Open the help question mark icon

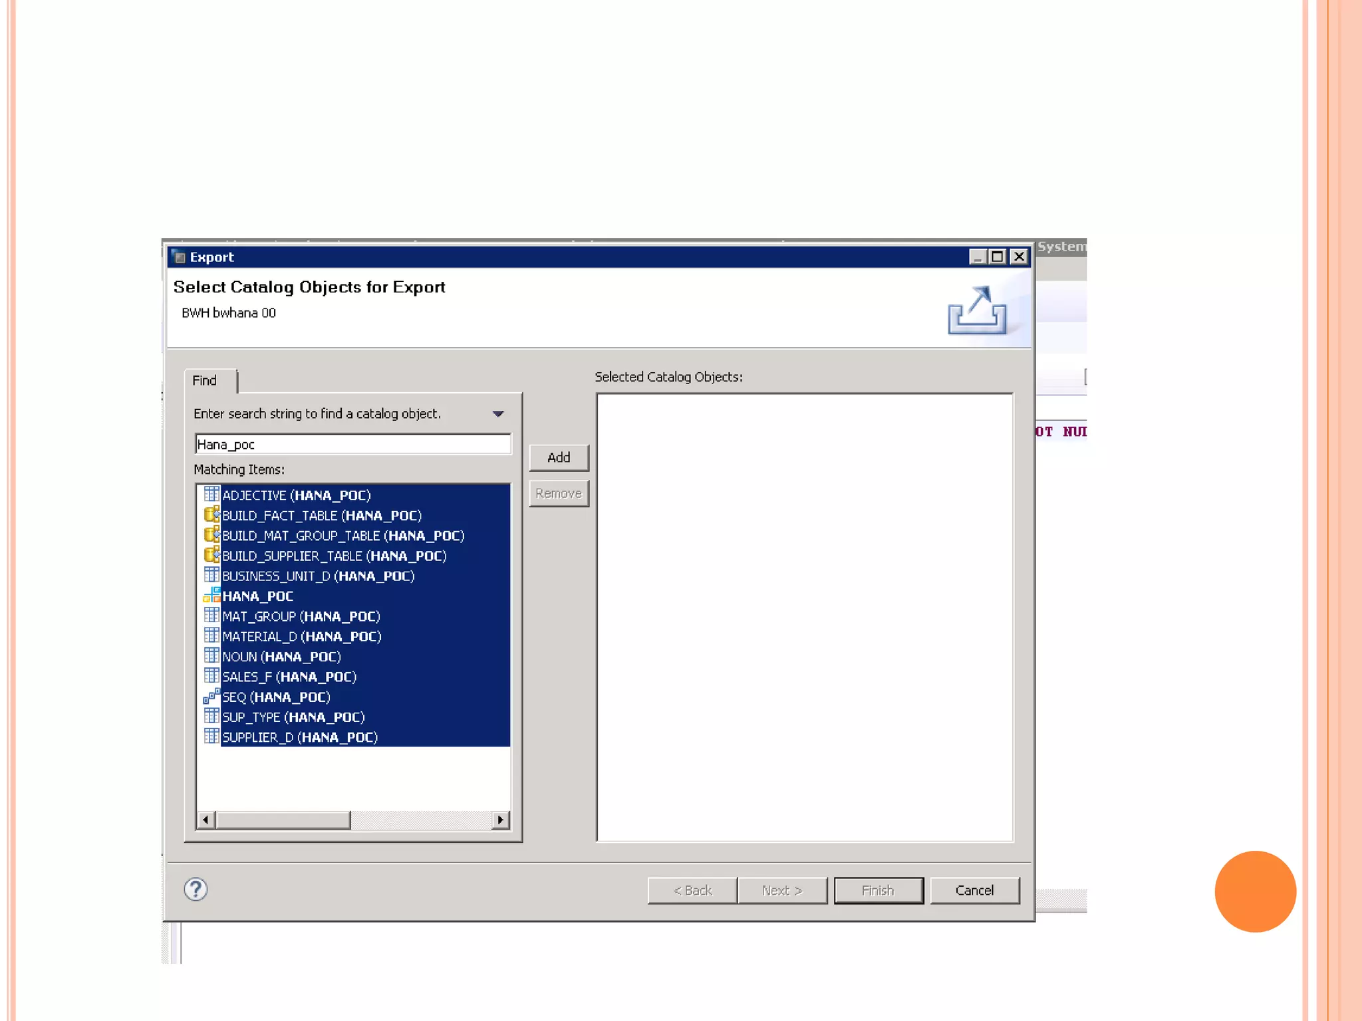pos(196,889)
